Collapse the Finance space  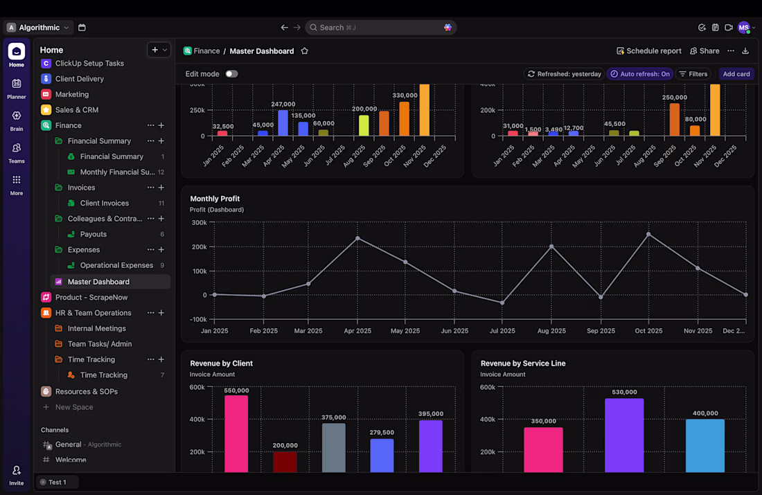pyautogui.click(x=46, y=125)
